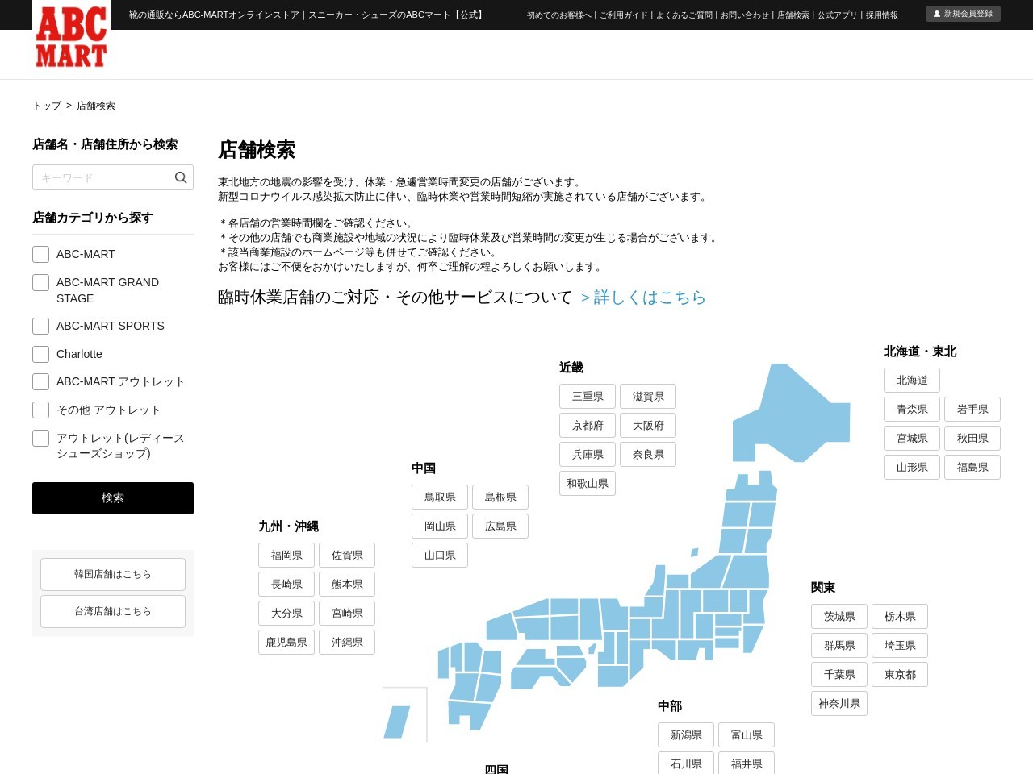Select 宮崎県 prefecture button
The height and width of the screenshot is (774, 1033).
click(347, 614)
